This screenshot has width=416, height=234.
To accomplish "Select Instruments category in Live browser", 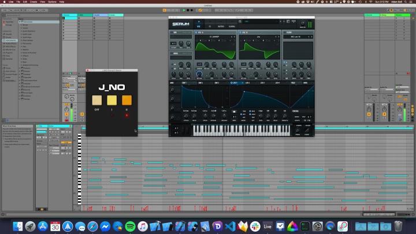I will point(10,40).
